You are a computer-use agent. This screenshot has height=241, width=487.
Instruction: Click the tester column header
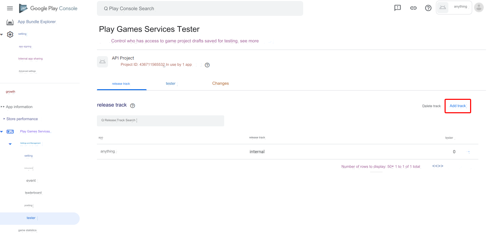click(x=449, y=138)
